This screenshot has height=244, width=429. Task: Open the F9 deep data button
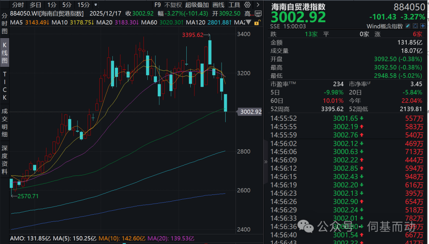[x=157, y=5]
